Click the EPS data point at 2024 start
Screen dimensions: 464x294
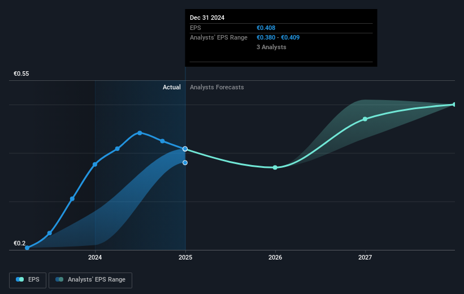(95, 165)
